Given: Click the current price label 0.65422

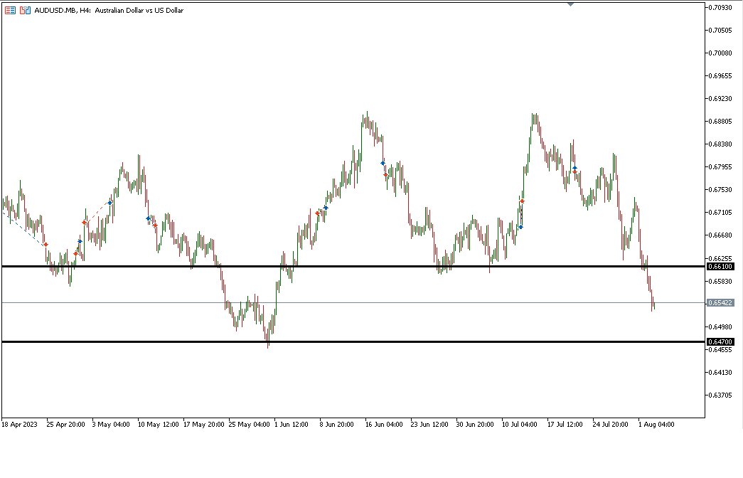Looking at the screenshot, I should click(720, 302).
